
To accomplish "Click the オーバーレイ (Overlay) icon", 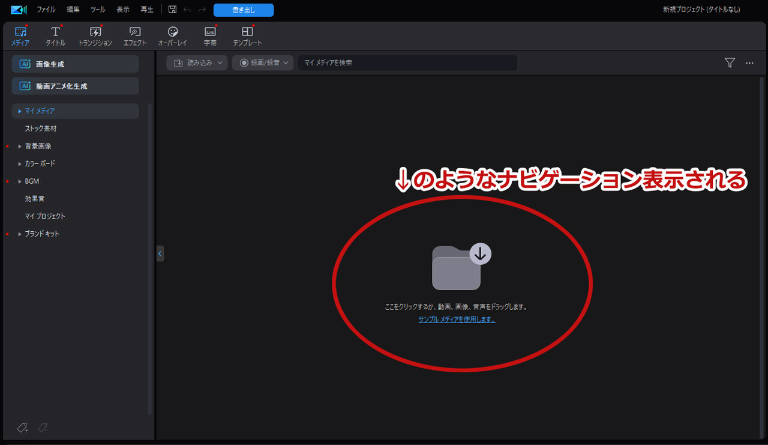I will (x=172, y=35).
